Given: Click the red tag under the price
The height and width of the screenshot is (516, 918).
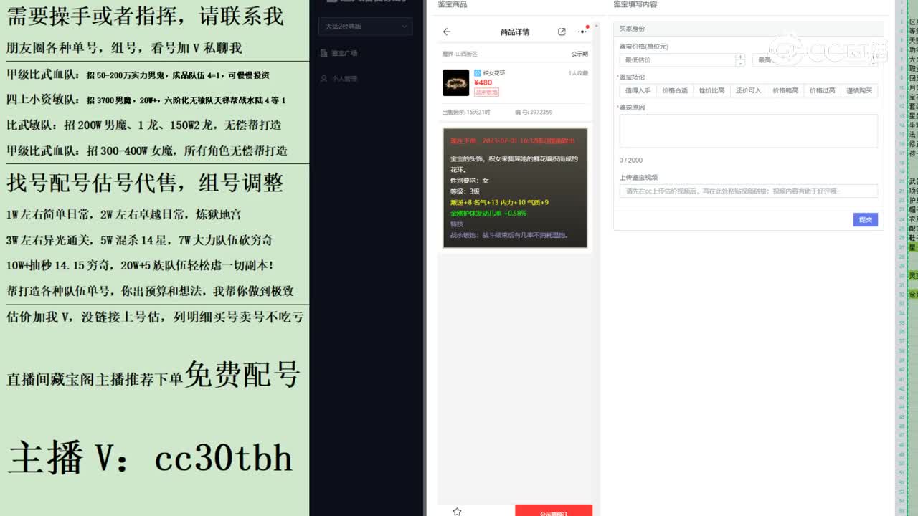Looking at the screenshot, I should (486, 92).
